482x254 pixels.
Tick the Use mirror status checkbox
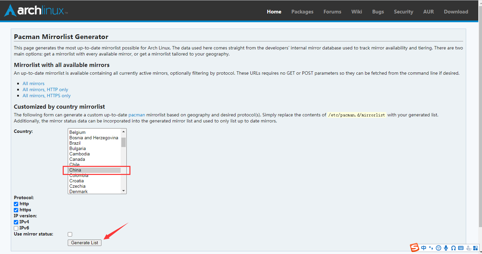point(70,234)
